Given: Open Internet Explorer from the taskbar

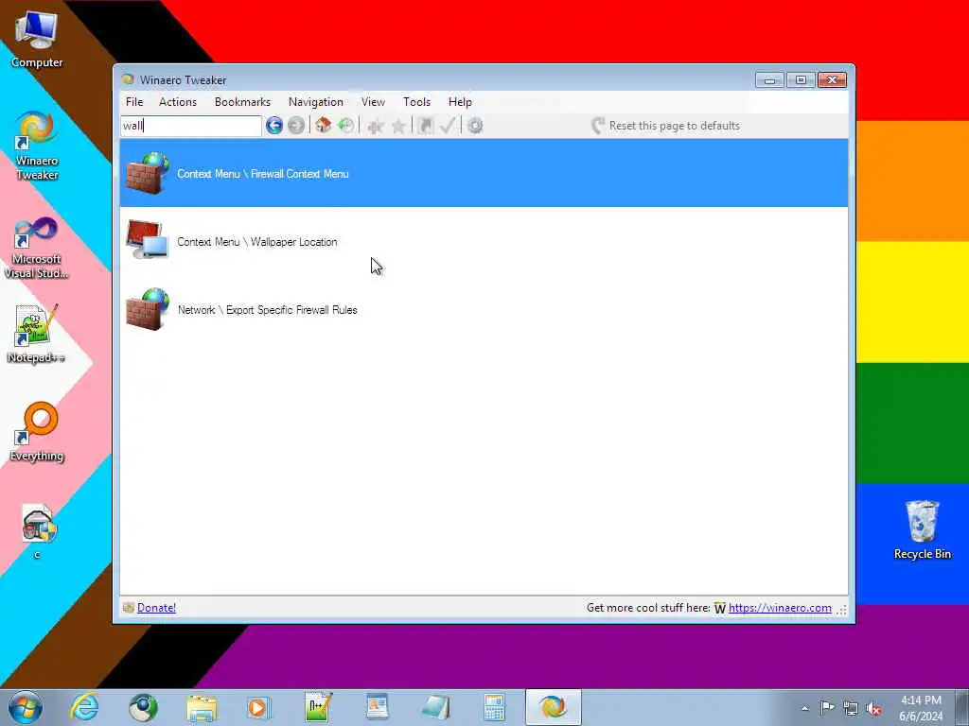Looking at the screenshot, I should click(x=84, y=707).
